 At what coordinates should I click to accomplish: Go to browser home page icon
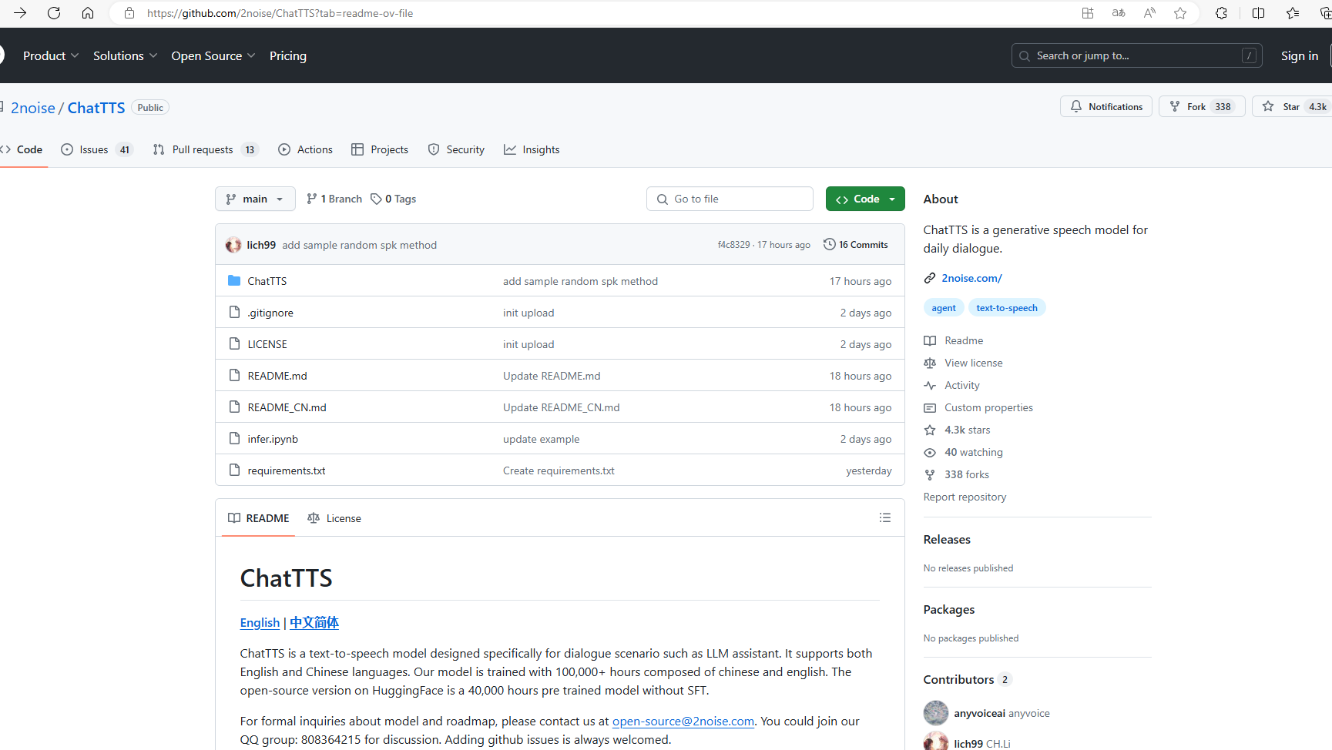[x=88, y=13]
